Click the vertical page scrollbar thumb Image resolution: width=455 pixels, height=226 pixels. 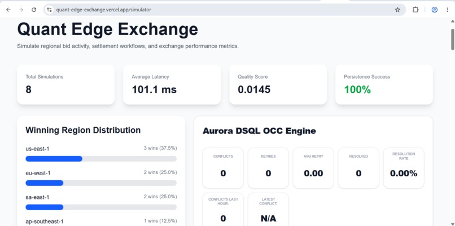point(452,39)
